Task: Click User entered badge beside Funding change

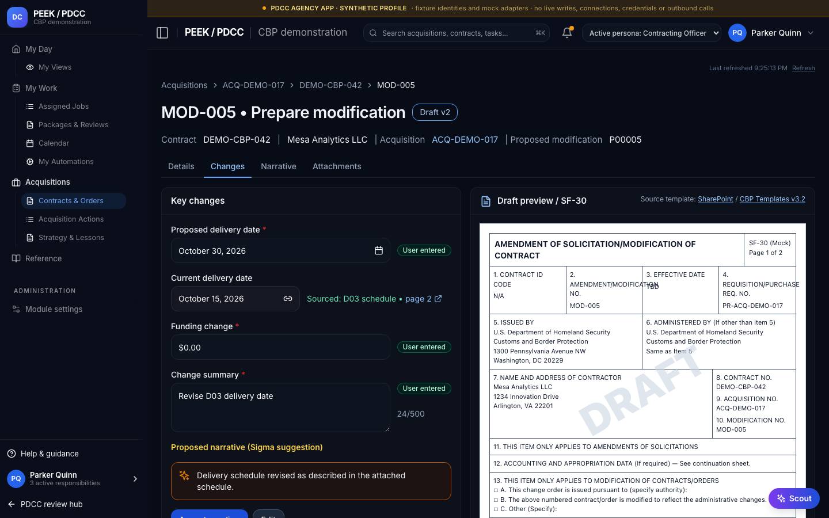Action: pos(424,347)
